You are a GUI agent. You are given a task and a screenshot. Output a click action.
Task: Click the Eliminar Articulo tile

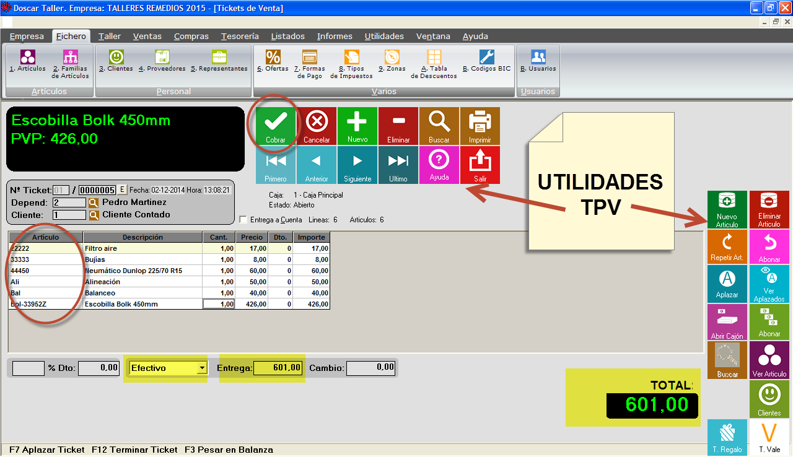tap(769, 209)
